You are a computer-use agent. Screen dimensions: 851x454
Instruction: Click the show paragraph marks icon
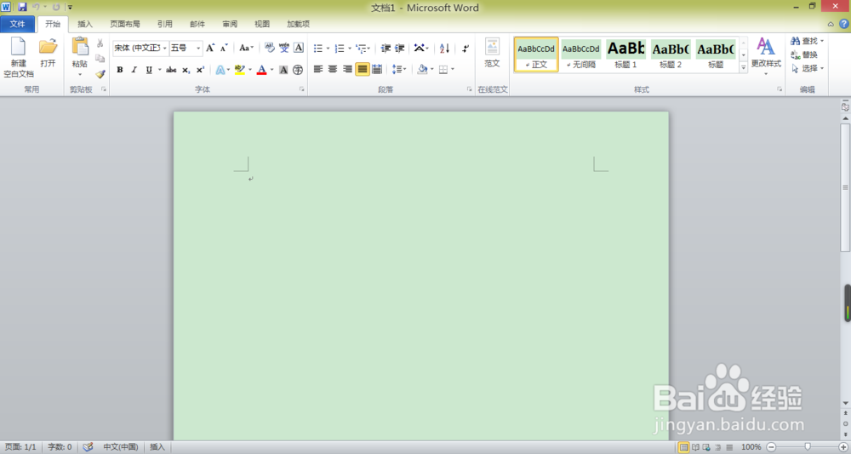coord(465,49)
